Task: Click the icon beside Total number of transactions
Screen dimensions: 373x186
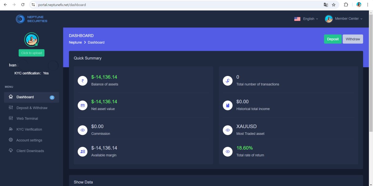Action: click(x=228, y=81)
